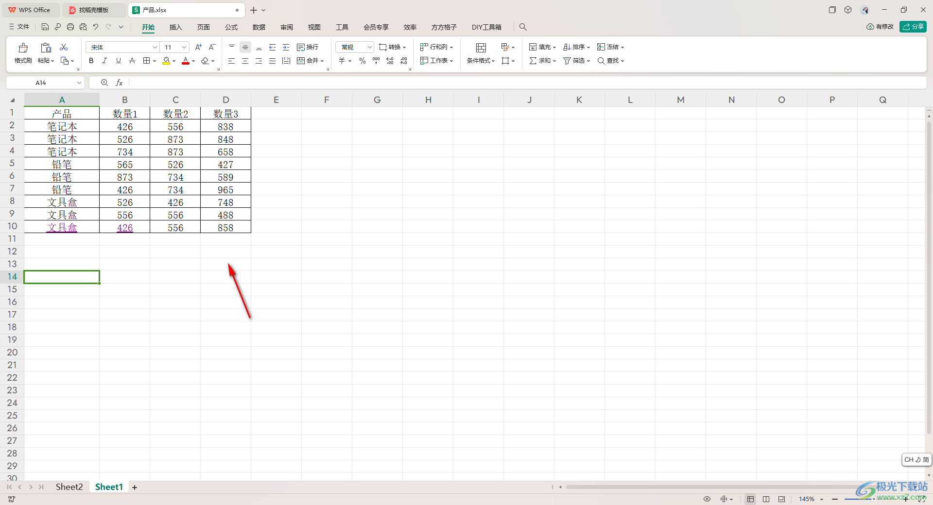Click the 求和 sum button
The width and height of the screenshot is (933, 505).
pyautogui.click(x=542, y=61)
